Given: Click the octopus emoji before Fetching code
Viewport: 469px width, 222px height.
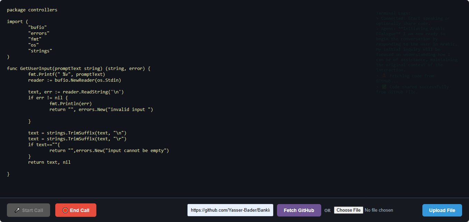Looking at the screenshot, I should pyautogui.click(x=384, y=76).
